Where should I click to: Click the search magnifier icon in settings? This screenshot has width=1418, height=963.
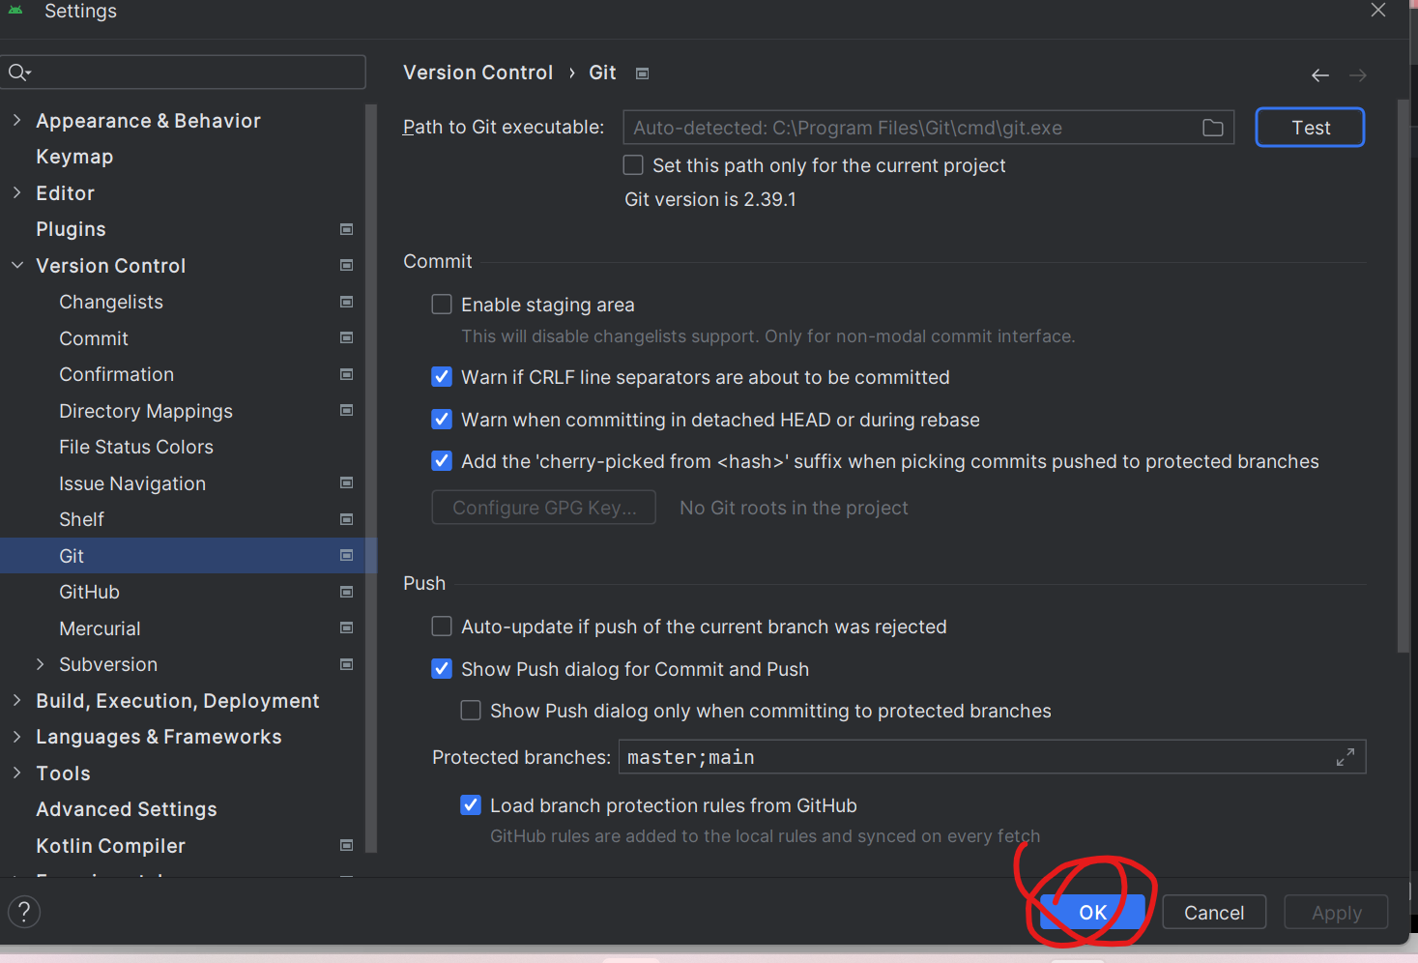18,73
